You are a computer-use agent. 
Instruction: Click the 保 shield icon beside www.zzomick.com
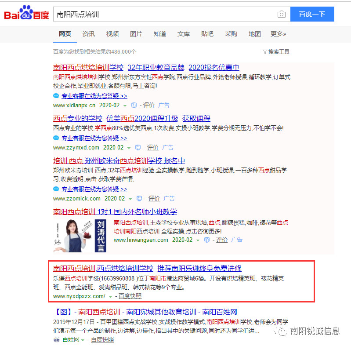(x=139, y=199)
